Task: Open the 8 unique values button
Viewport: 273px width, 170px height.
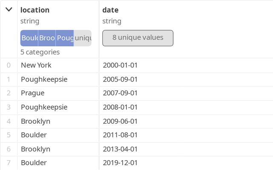Action: tap(138, 38)
